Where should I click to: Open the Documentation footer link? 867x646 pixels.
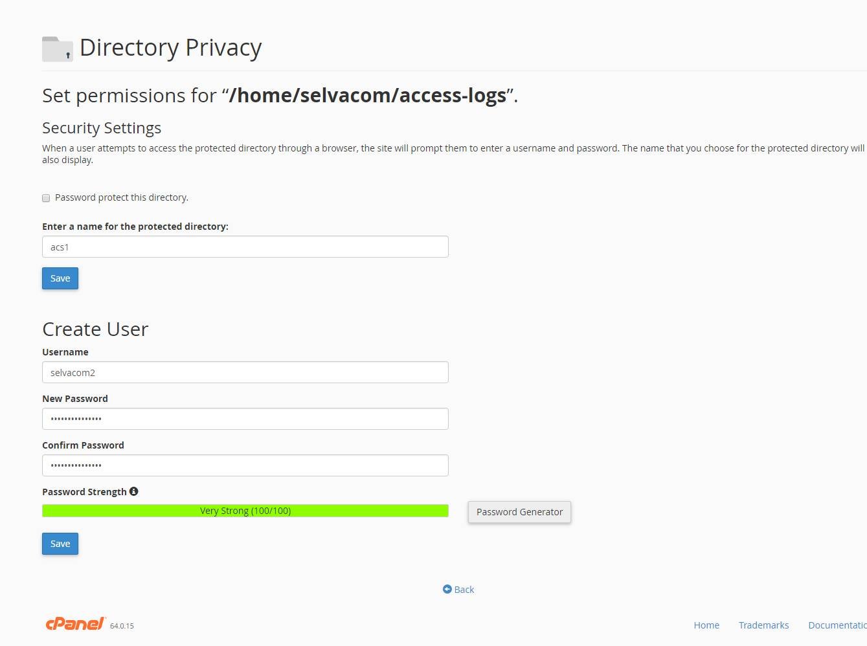pos(837,625)
